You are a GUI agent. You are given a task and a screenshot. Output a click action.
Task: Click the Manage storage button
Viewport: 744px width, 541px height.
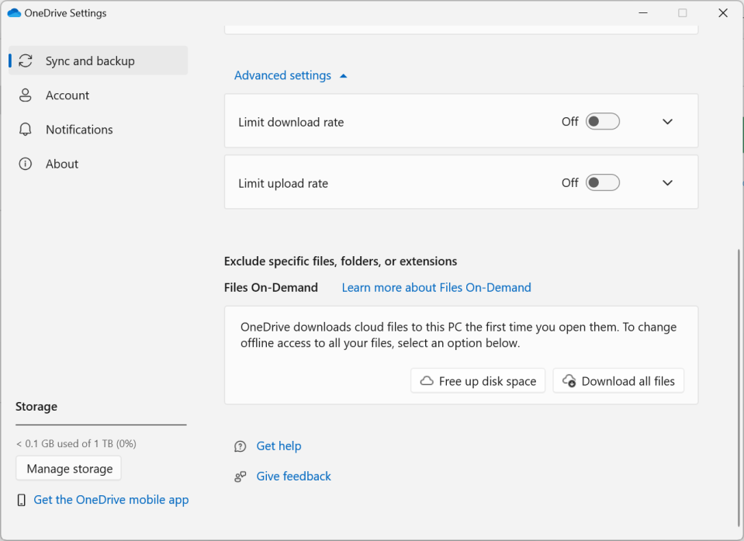coord(68,468)
